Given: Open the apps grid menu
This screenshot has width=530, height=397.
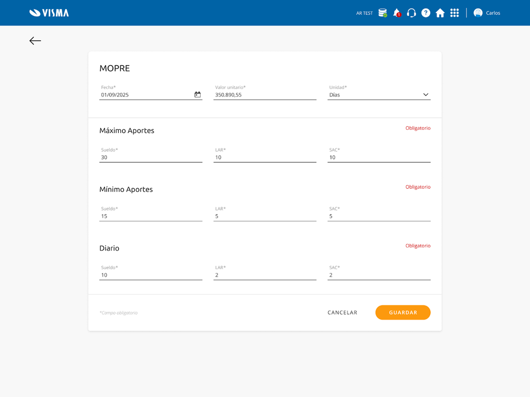Looking at the screenshot, I should [x=454, y=13].
